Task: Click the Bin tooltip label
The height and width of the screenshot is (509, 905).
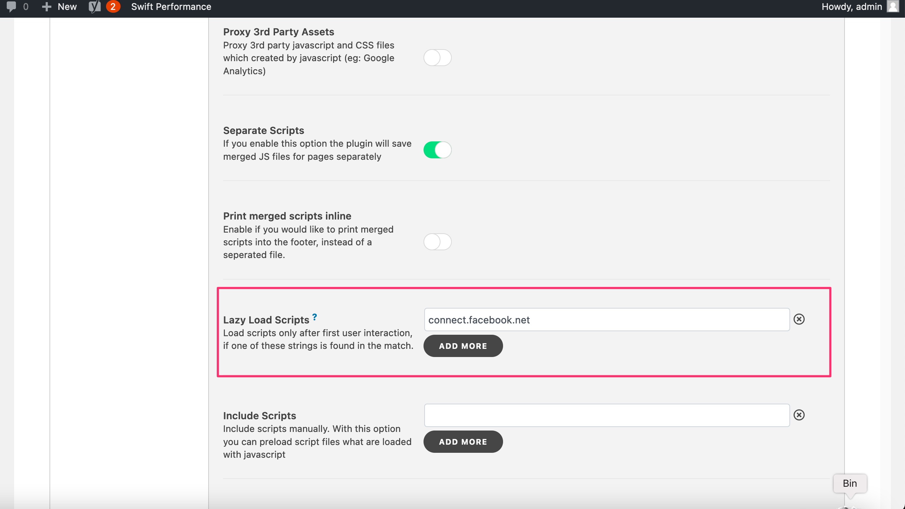Action: pyautogui.click(x=849, y=483)
